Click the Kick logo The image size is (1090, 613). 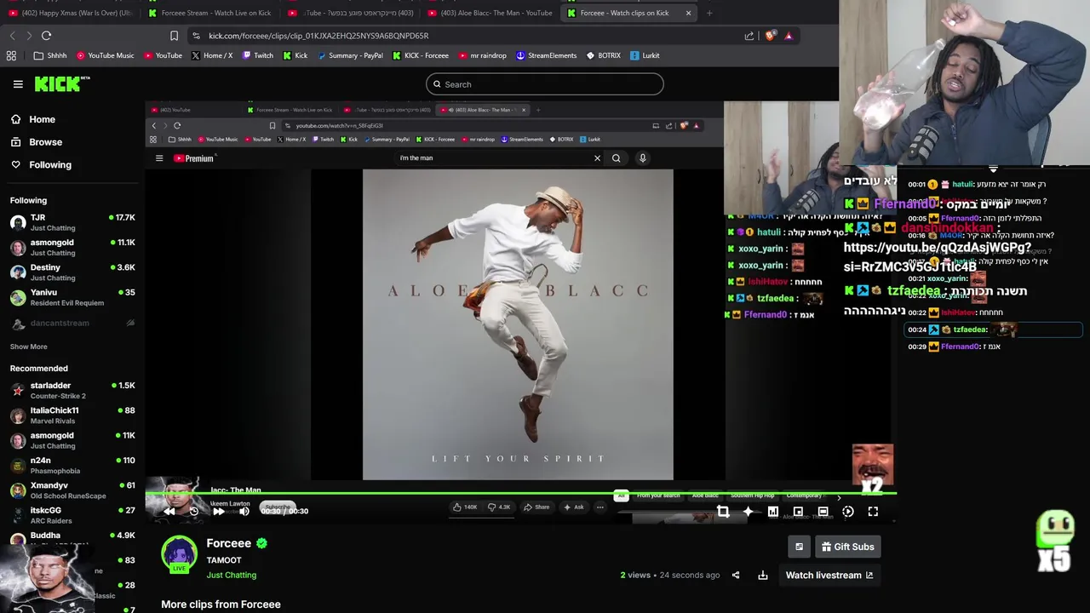pyautogui.click(x=62, y=83)
